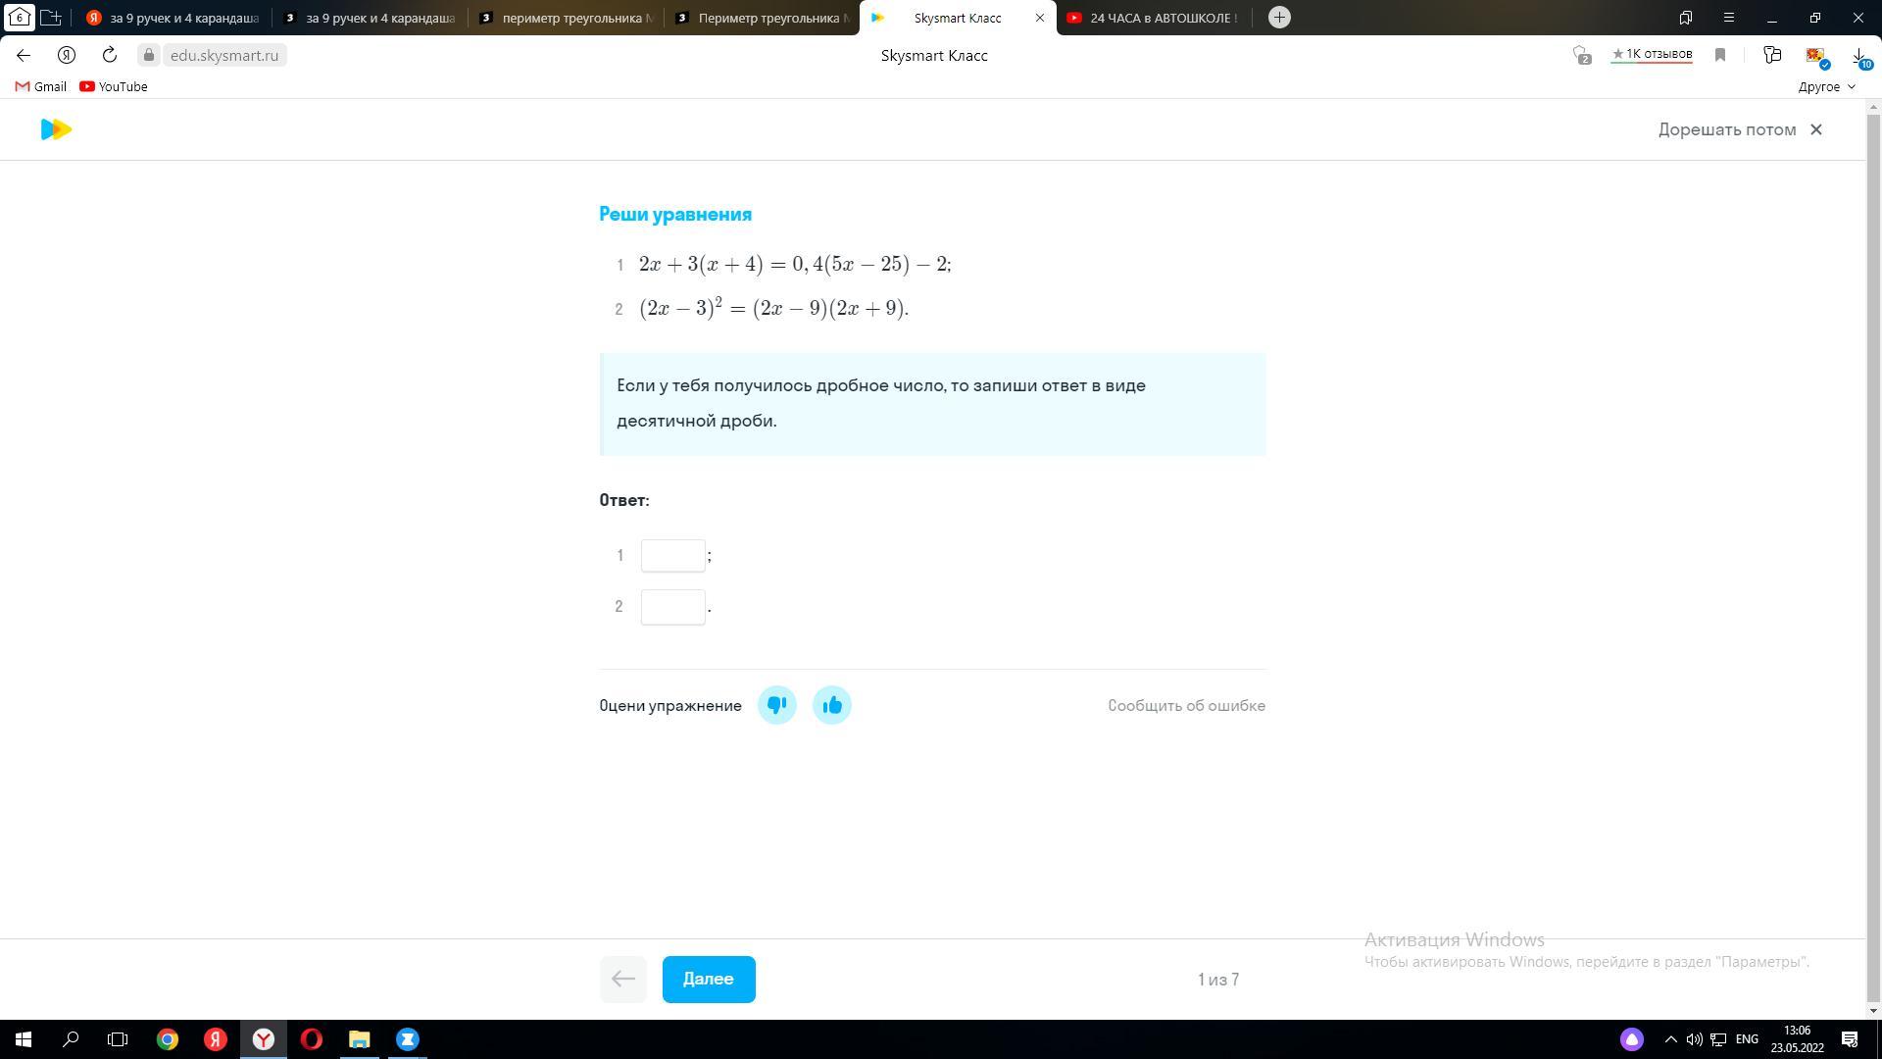Expand the Другое bookmarks dropdown

(1826, 86)
